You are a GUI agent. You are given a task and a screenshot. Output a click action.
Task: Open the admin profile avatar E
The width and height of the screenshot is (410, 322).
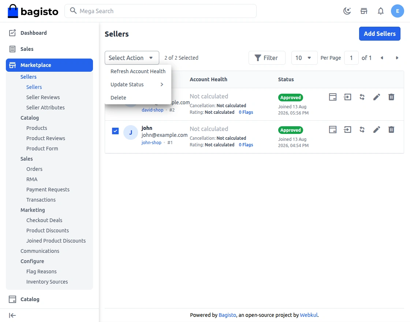397,11
